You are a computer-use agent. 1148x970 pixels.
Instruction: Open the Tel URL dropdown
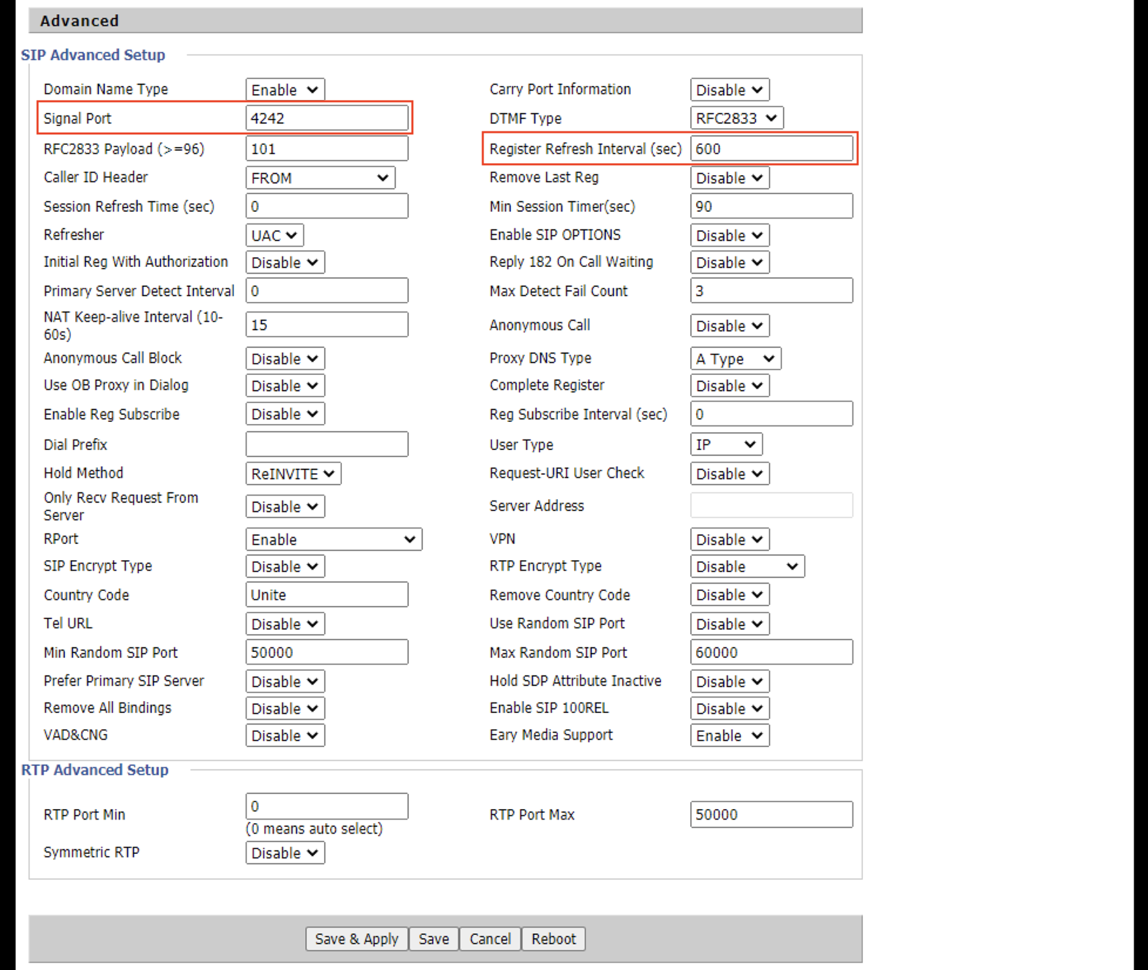pos(285,624)
